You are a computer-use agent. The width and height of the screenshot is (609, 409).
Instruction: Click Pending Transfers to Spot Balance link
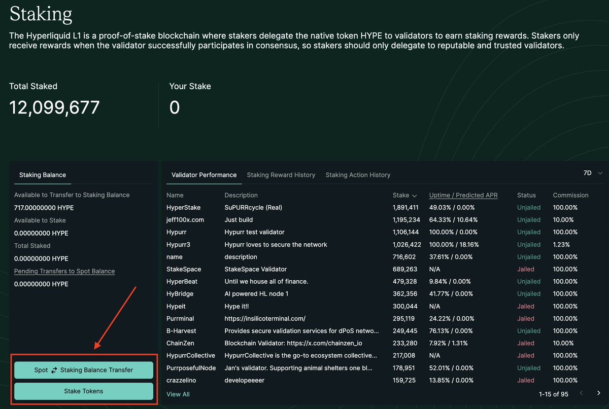(64, 271)
